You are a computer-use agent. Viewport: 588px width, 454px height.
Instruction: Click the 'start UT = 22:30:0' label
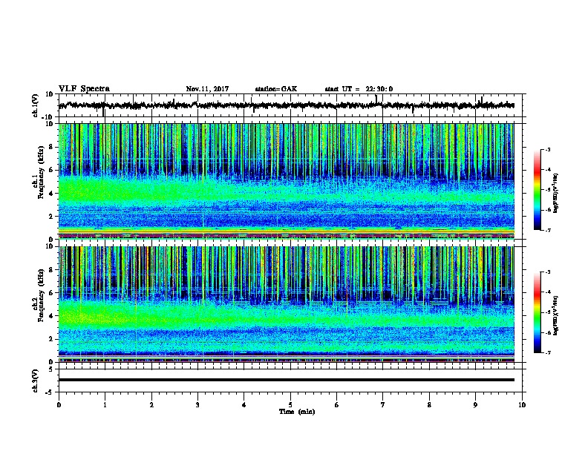pos(359,89)
